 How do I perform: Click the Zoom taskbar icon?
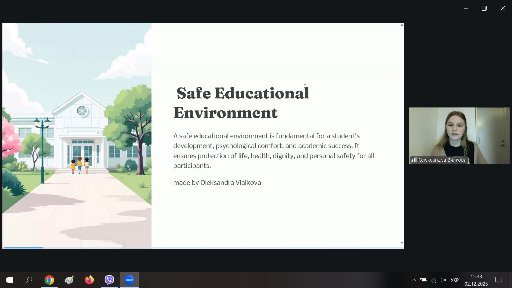(x=129, y=280)
